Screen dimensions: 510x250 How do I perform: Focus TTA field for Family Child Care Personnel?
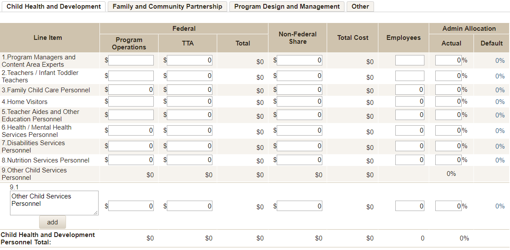point(189,90)
